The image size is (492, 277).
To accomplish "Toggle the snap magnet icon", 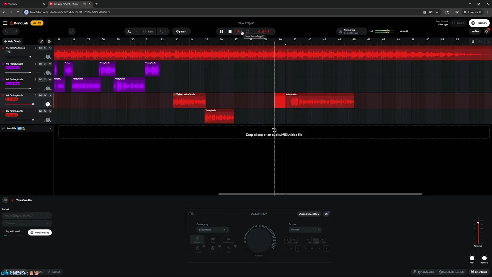I will (x=473, y=41).
